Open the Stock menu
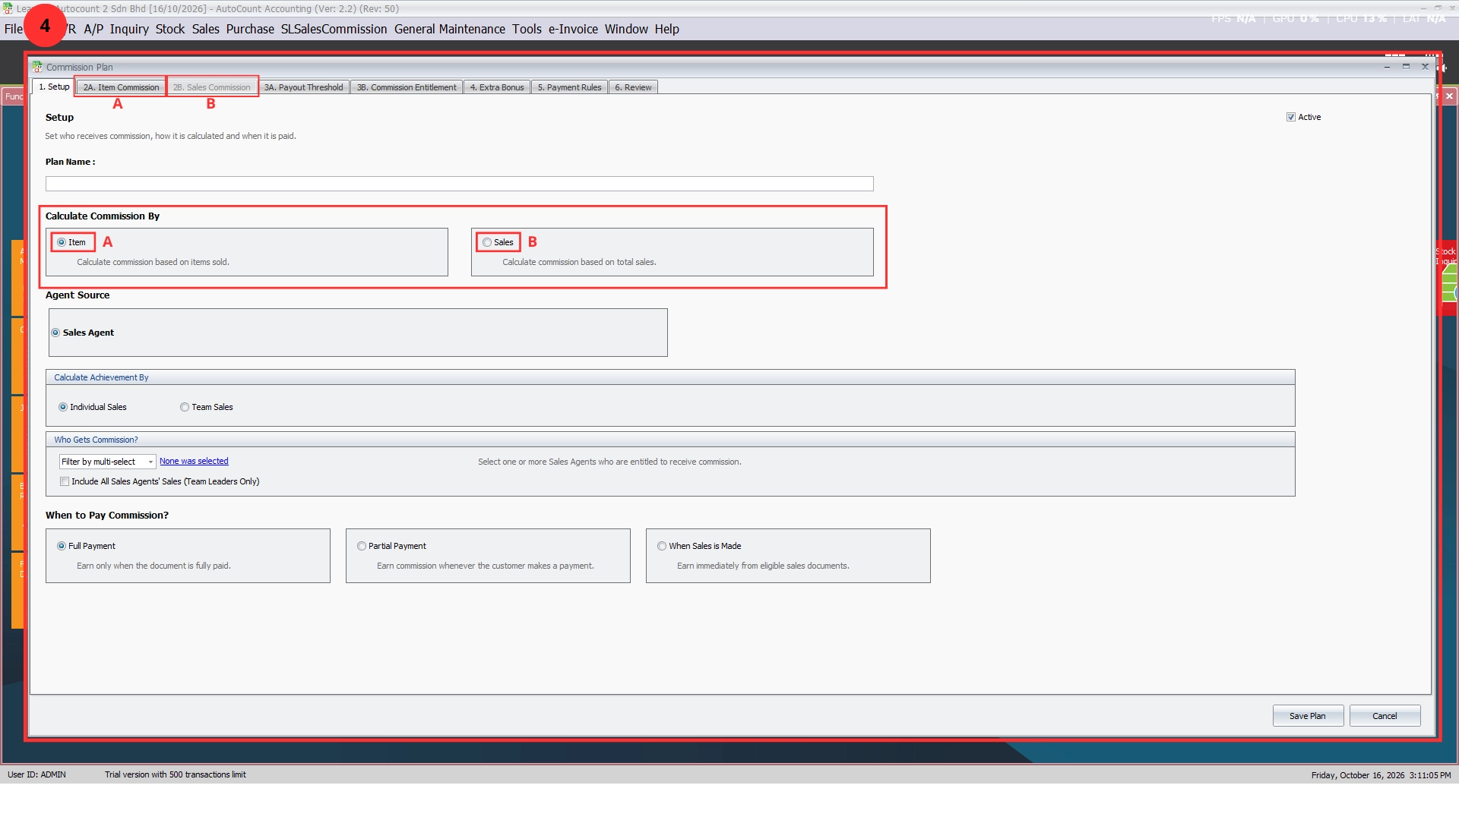The image size is (1459, 820). (170, 29)
